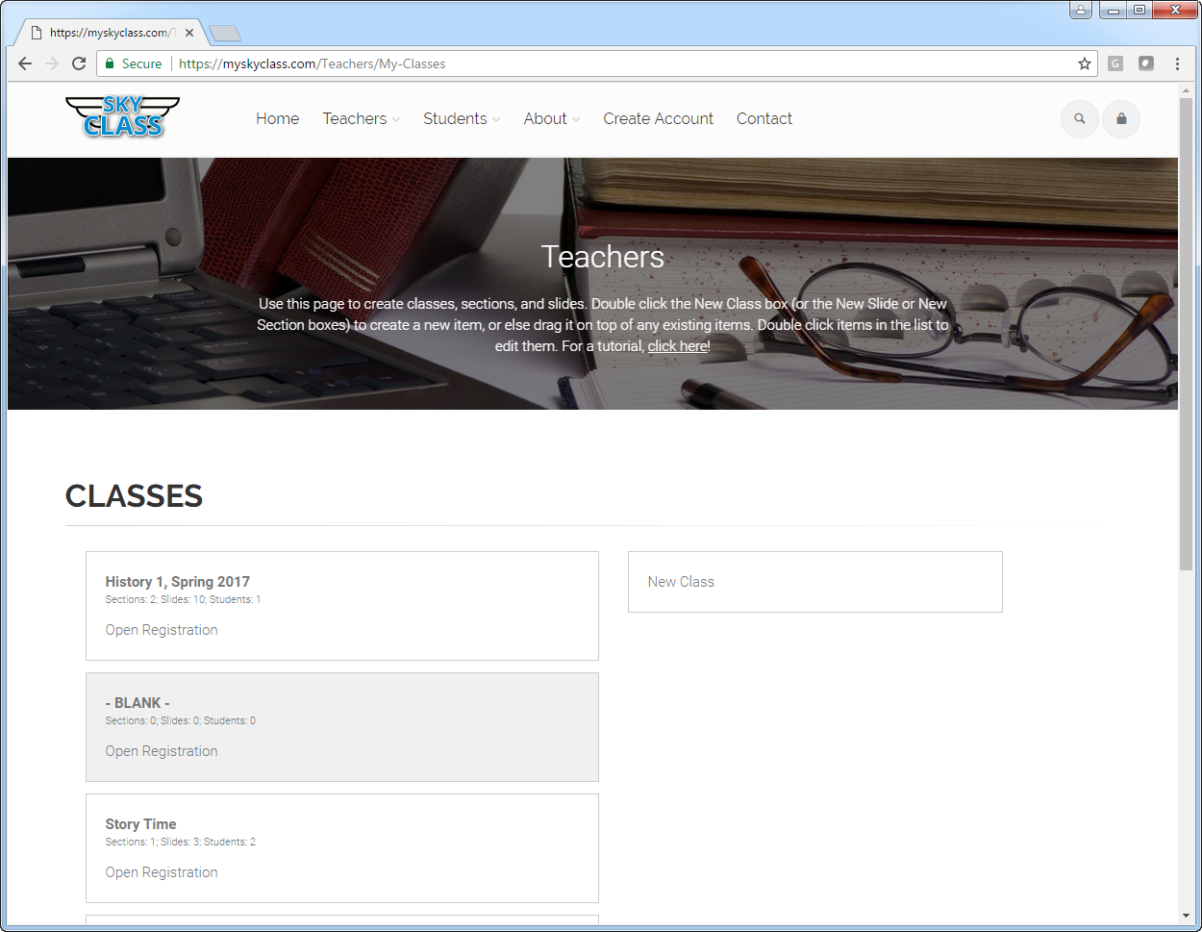Screen dimensions: 1202x932
Task: Click Open Registration under - BLANK -
Action: click(x=162, y=751)
